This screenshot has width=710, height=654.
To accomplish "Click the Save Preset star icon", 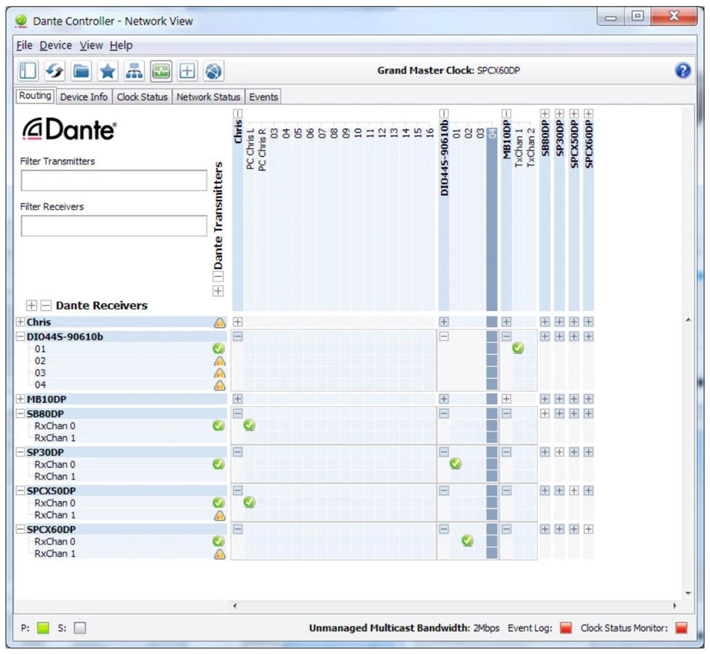I will [x=106, y=70].
